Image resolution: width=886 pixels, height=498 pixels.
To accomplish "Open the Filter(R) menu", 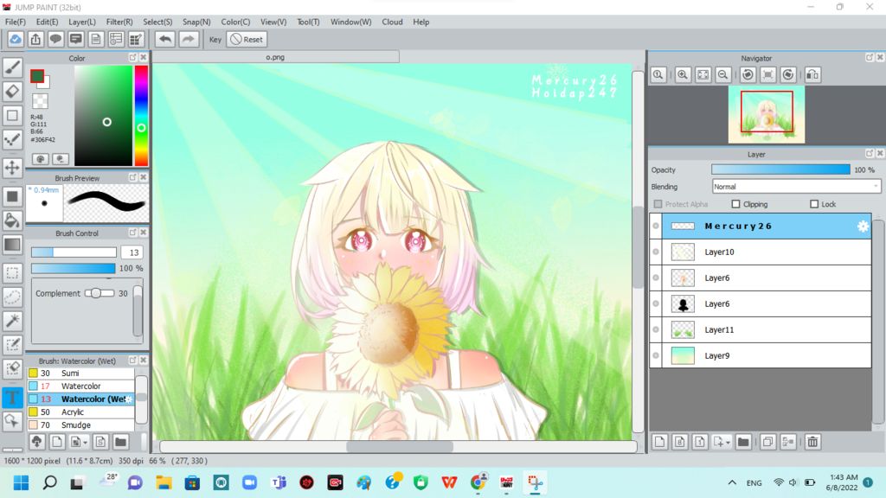I will 119,22.
